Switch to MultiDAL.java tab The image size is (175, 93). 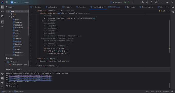coord(114,7)
